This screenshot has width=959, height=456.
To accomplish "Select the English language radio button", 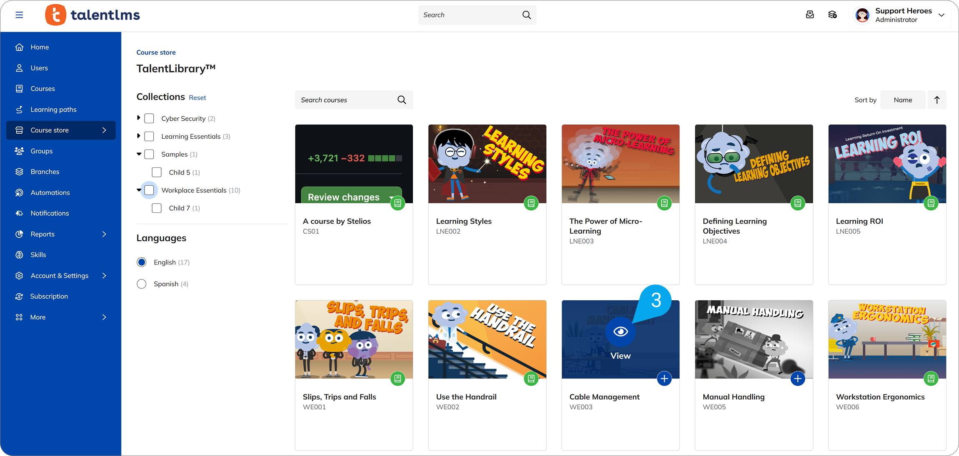I will 142,262.
